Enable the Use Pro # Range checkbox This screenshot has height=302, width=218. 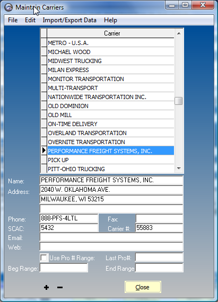click(44, 257)
